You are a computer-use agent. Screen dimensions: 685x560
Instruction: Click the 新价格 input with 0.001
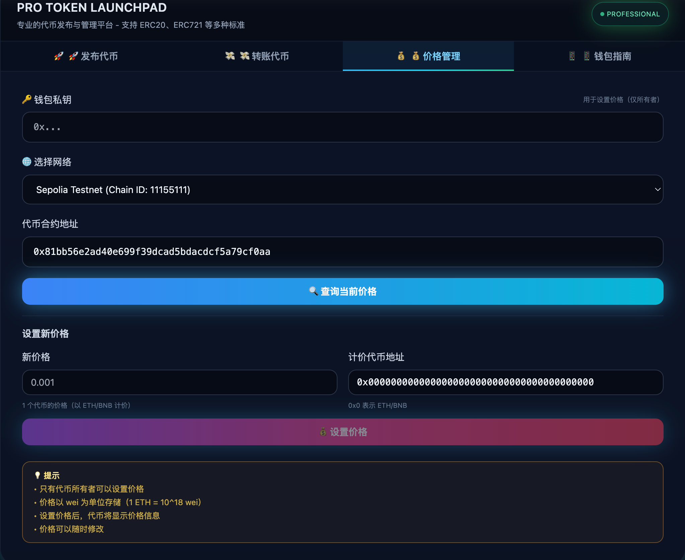pos(179,382)
